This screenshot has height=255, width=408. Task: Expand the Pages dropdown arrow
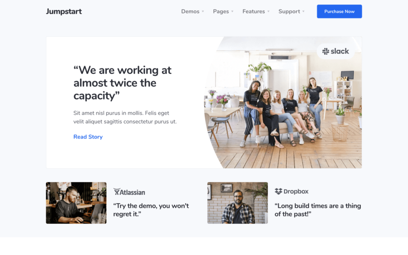(x=232, y=12)
